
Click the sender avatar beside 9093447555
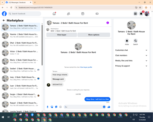pyautogui.click(x=48, y=85)
